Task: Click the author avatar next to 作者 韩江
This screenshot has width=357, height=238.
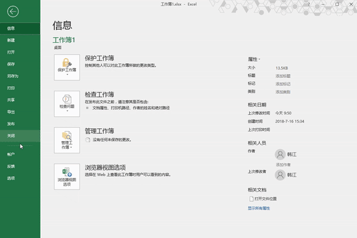Action: tap(280, 154)
